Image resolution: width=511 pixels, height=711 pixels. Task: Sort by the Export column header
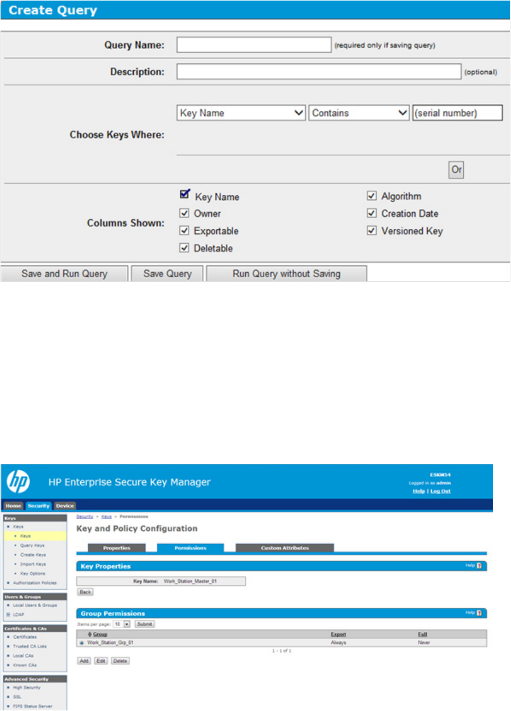pos(338,634)
